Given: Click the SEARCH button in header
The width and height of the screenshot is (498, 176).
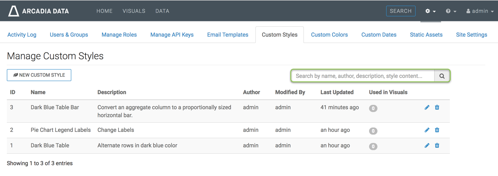Looking at the screenshot, I should pos(401,11).
